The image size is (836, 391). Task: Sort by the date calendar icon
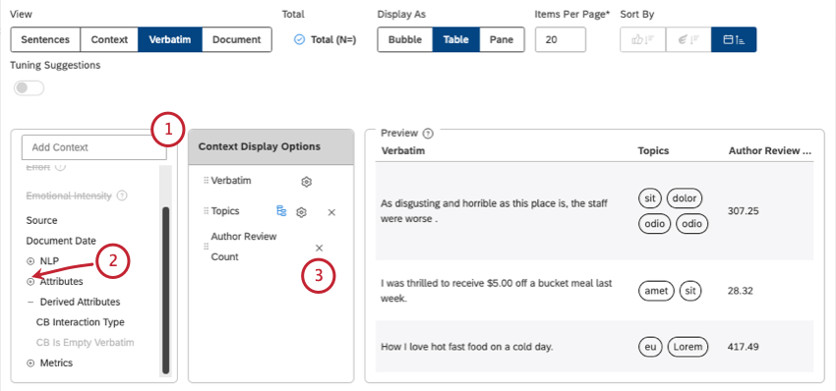pyautogui.click(x=734, y=39)
